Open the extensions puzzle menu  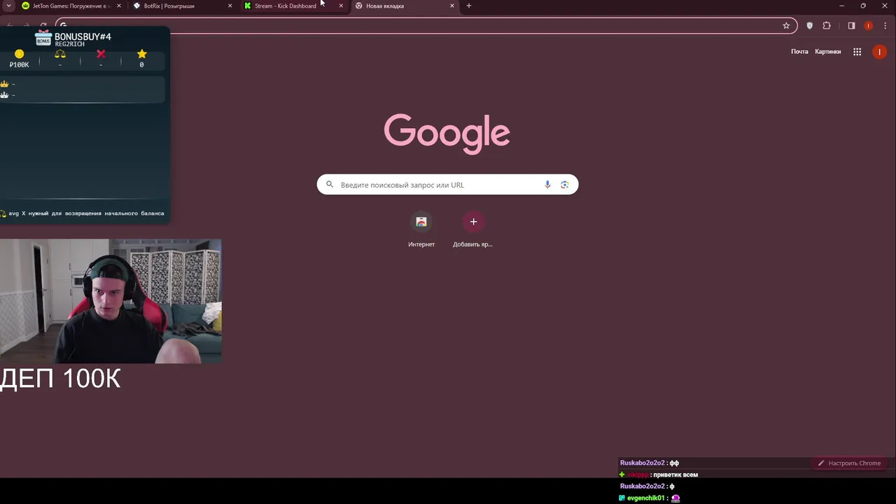click(827, 26)
